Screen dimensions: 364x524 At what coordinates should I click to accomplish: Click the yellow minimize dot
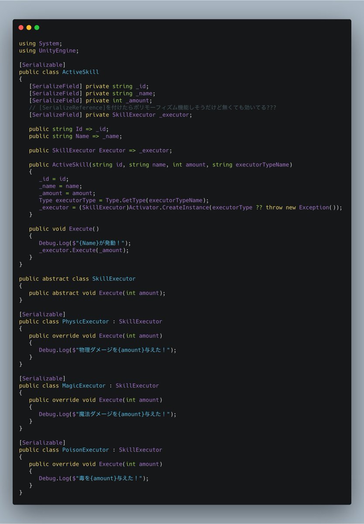pos(29,28)
